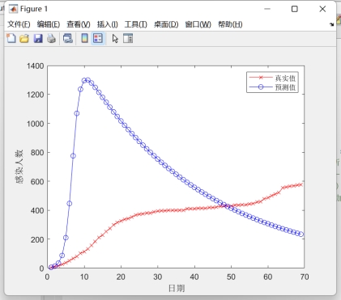Click the Link Plot toolbar icon
Screen dimensions: 341x300
coord(68,38)
